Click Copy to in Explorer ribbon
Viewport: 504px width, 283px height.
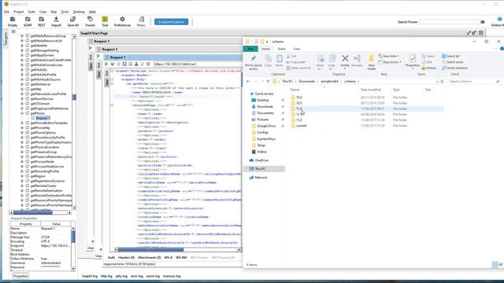pos(332,62)
